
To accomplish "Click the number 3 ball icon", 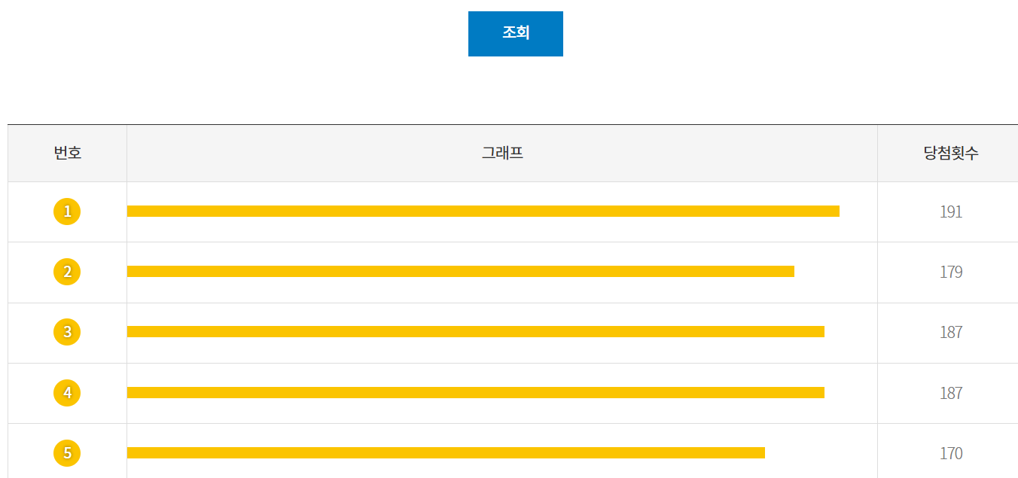I will (x=67, y=332).
